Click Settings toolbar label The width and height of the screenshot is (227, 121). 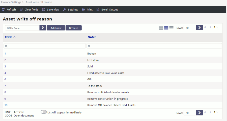(73, 10)
